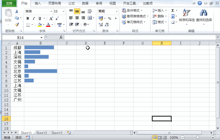This screenshot has width=220, height=140.
Task: Click the zoom in plus button
Action: tap(213, 138)
